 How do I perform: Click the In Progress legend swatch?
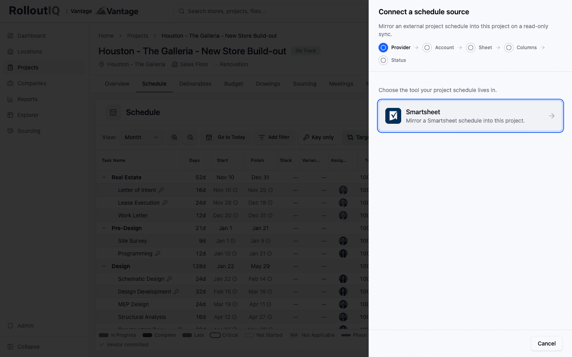(x=104, y=335)
